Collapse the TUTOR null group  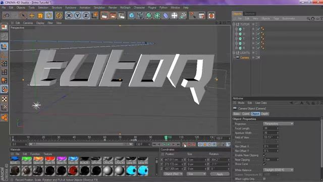point(234,24)
